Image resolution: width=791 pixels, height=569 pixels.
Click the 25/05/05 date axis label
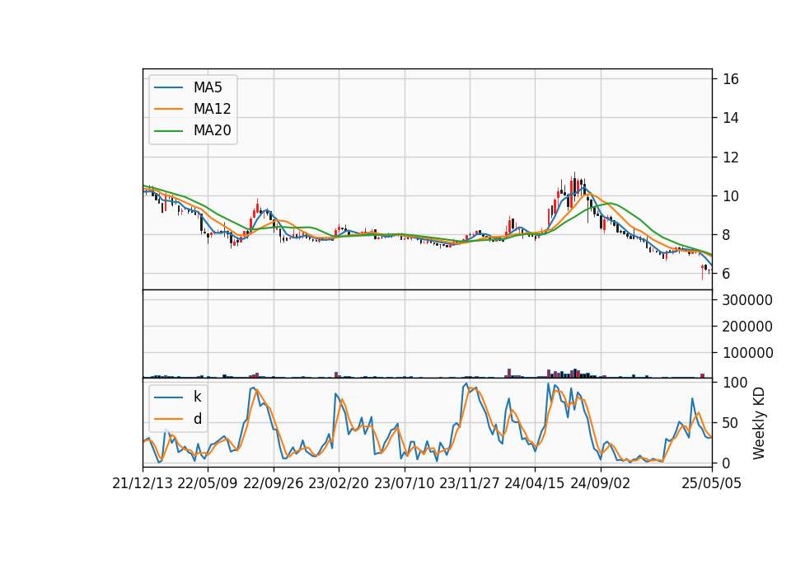pyautogui.click(x=711, y=483)
